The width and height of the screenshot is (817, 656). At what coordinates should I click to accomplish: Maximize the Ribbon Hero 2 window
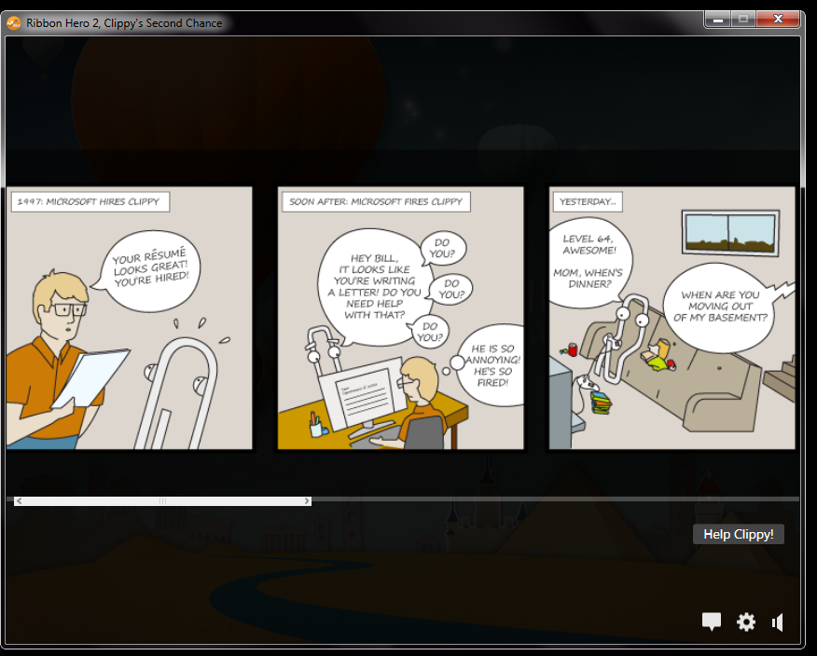(743, 20)
